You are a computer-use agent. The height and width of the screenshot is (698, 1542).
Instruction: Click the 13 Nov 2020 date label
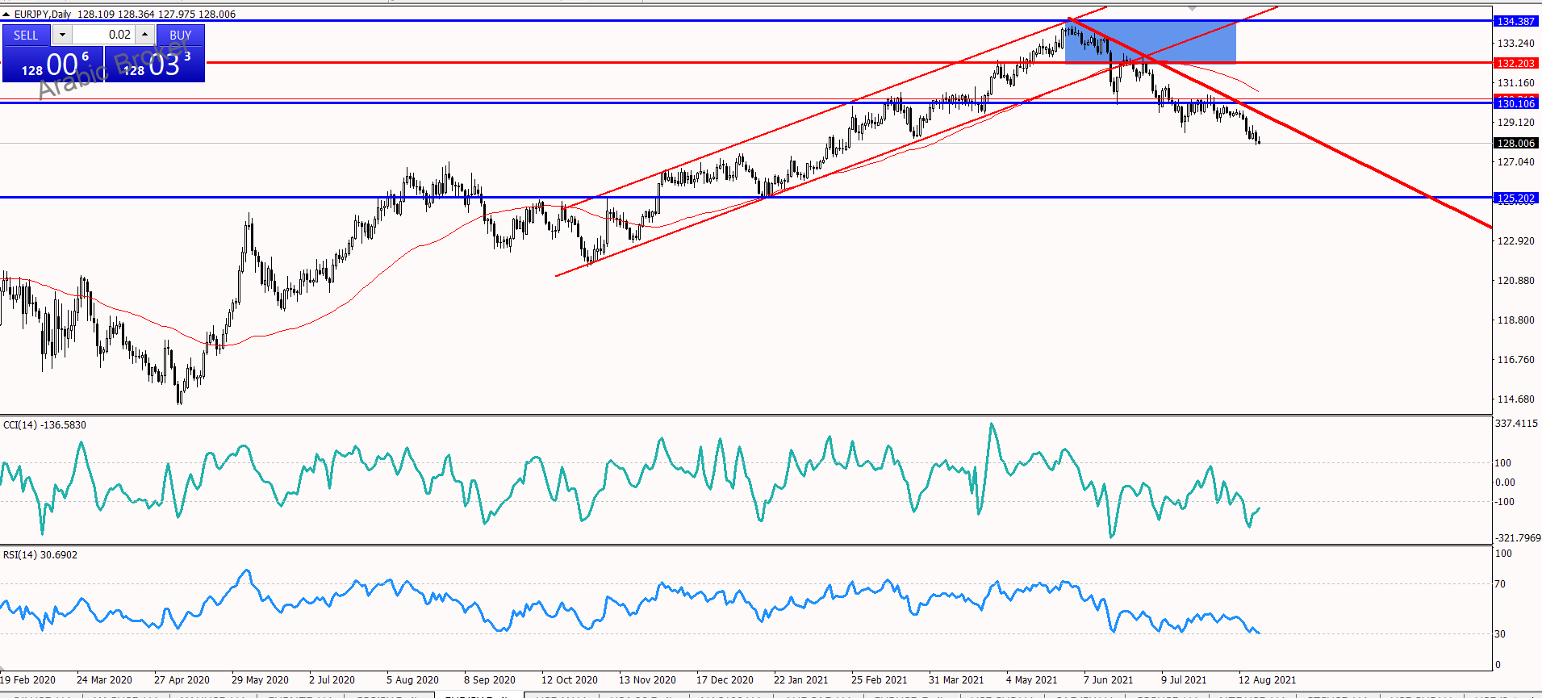(x=647, y=679)
